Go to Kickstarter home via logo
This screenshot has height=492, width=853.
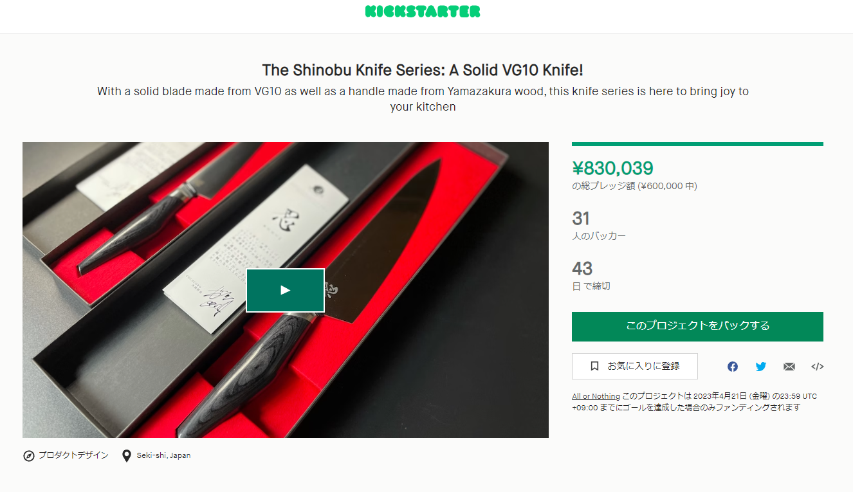point(423,12)
